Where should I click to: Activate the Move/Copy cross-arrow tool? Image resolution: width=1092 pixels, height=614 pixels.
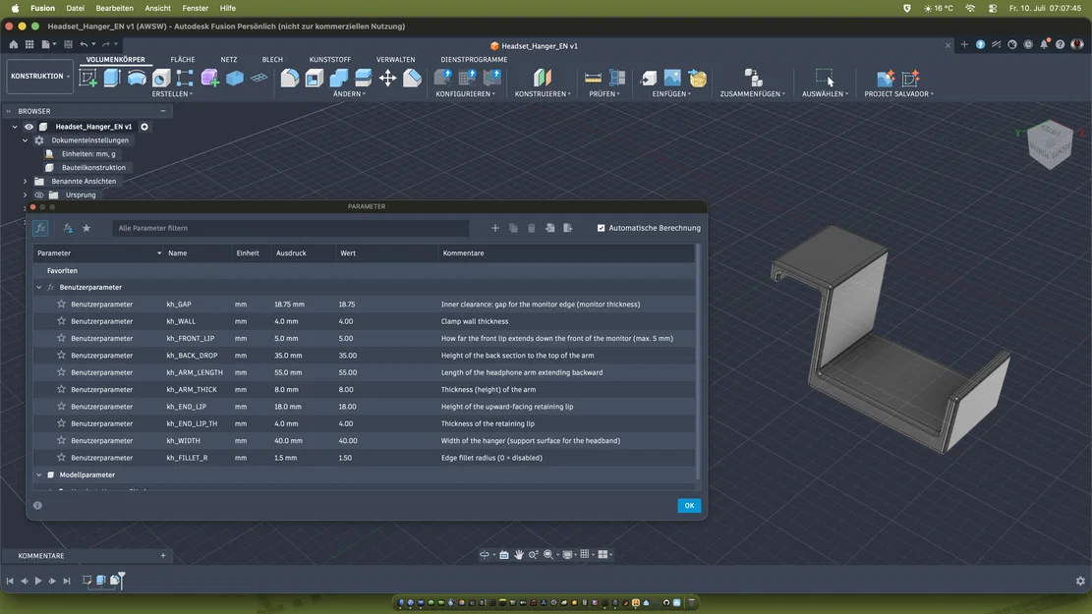click(x=388, y=78)
